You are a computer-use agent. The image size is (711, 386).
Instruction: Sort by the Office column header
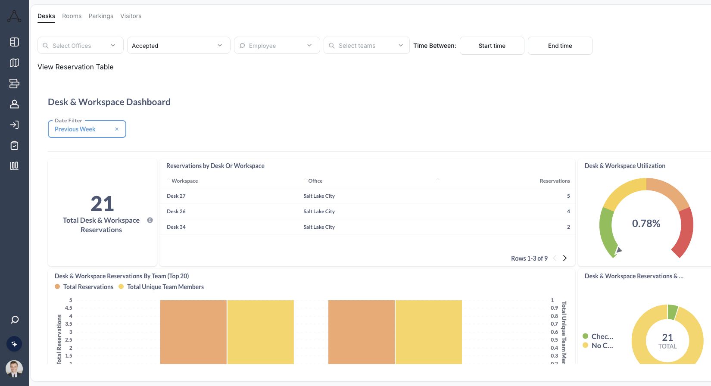(315, 181)
